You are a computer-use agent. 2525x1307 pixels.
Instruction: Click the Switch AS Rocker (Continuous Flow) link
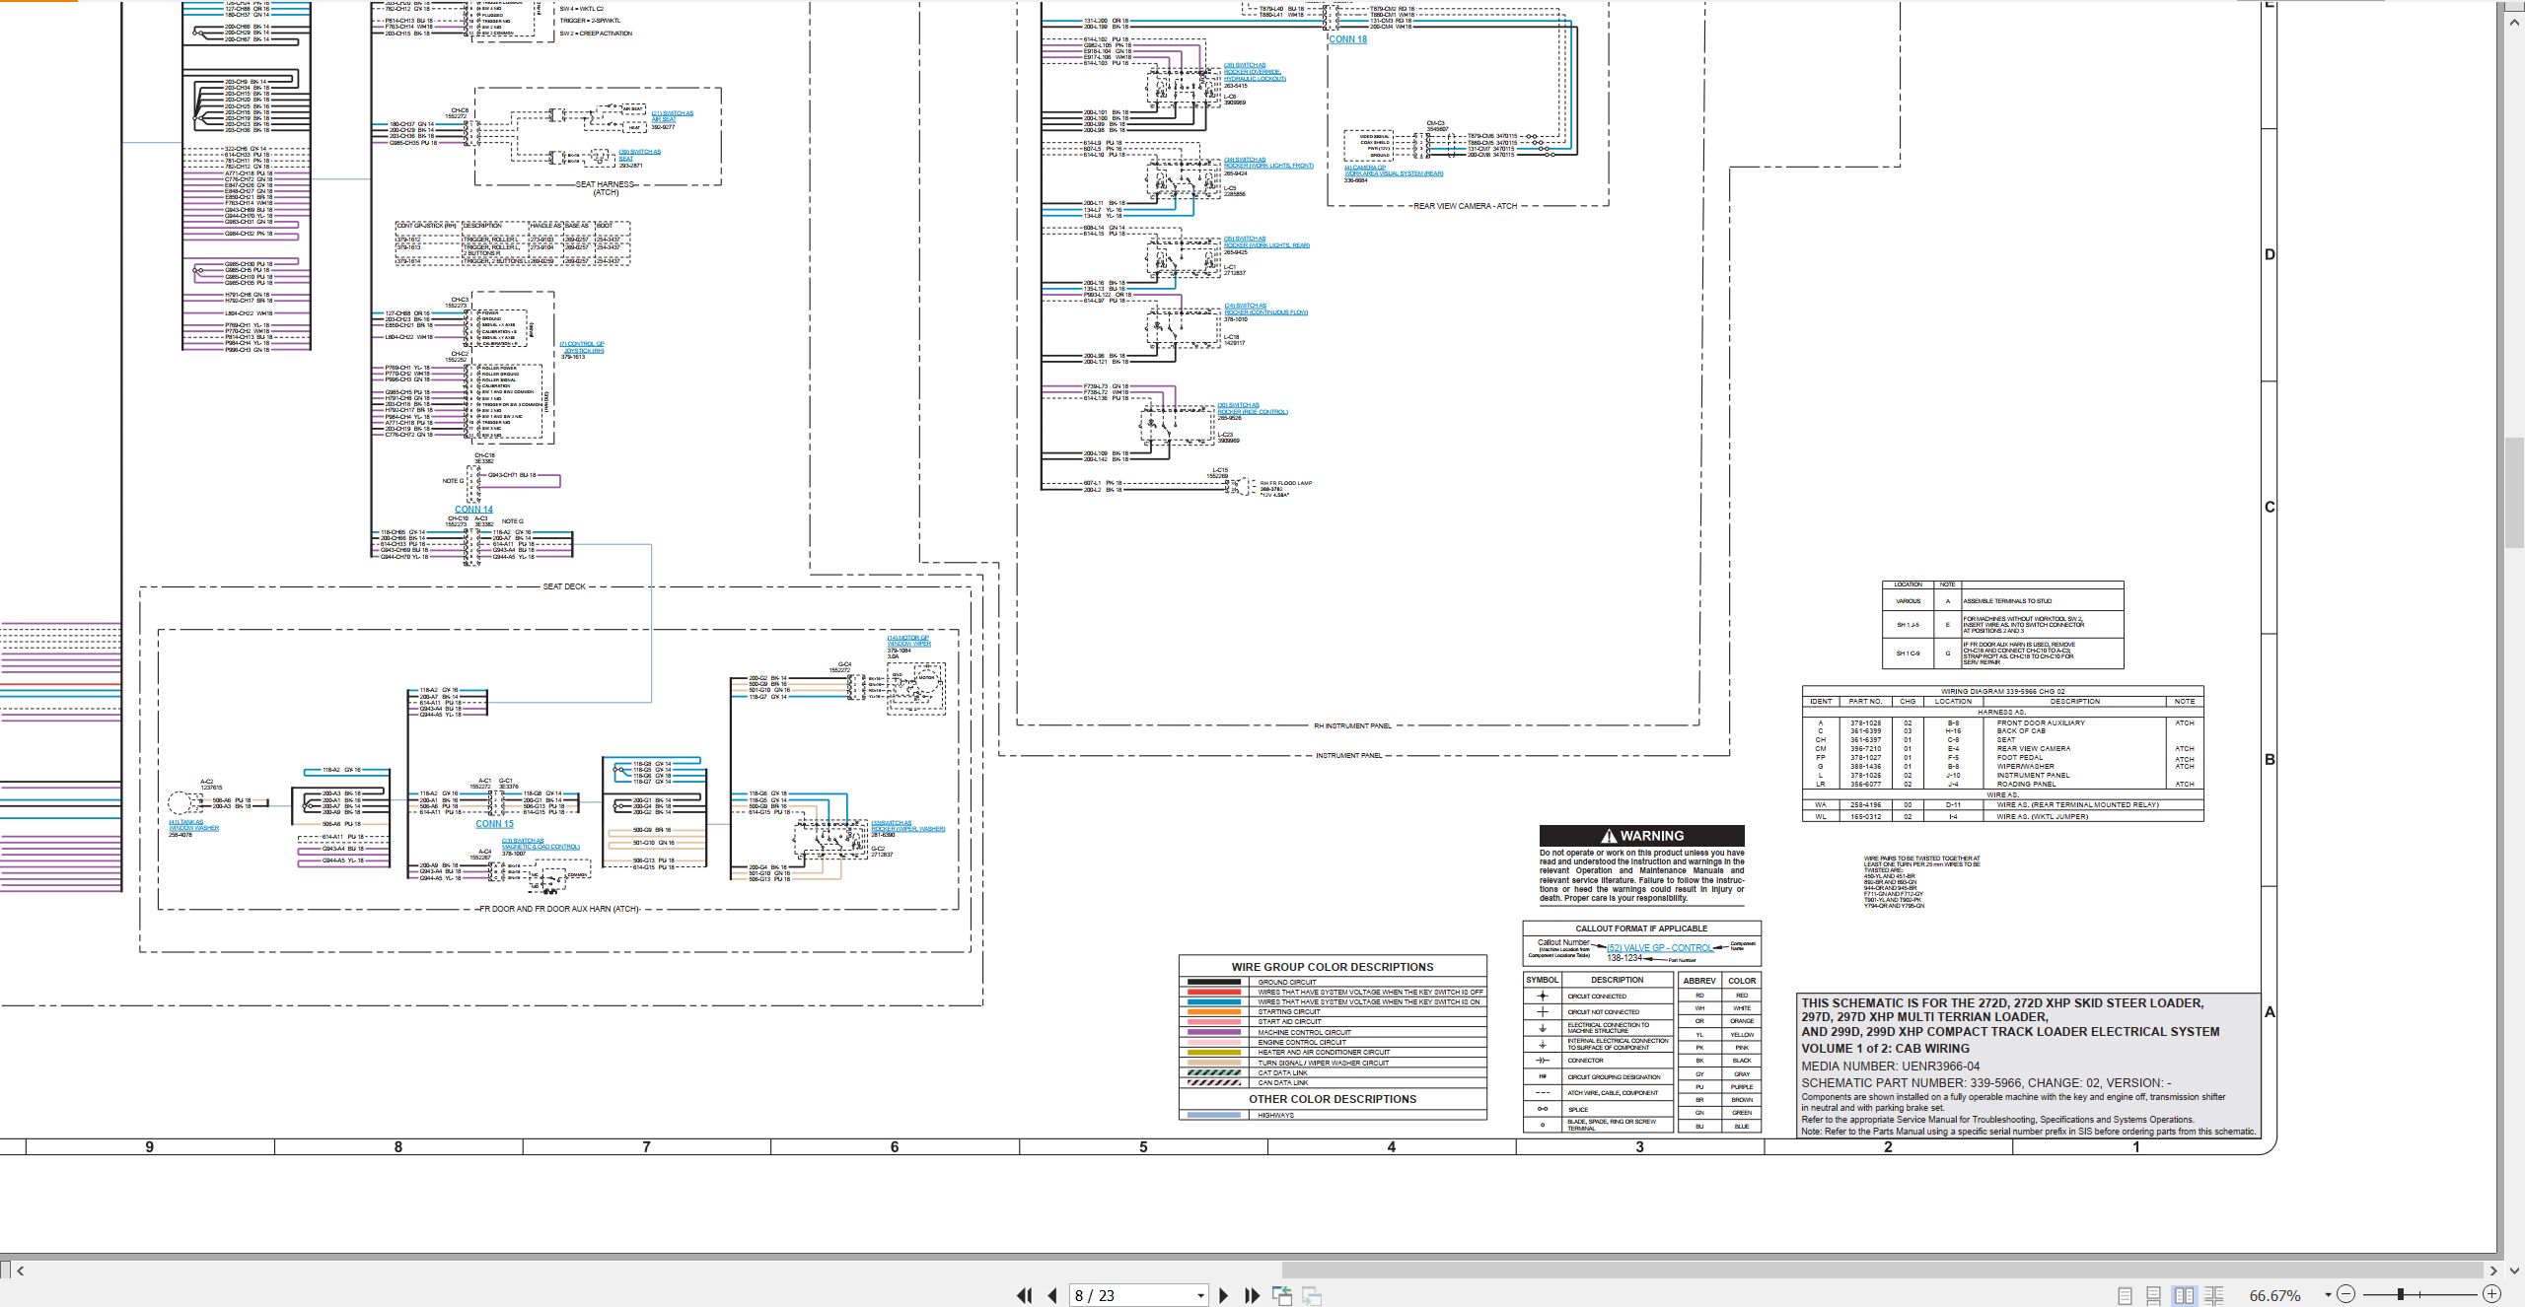point(1265,310)
